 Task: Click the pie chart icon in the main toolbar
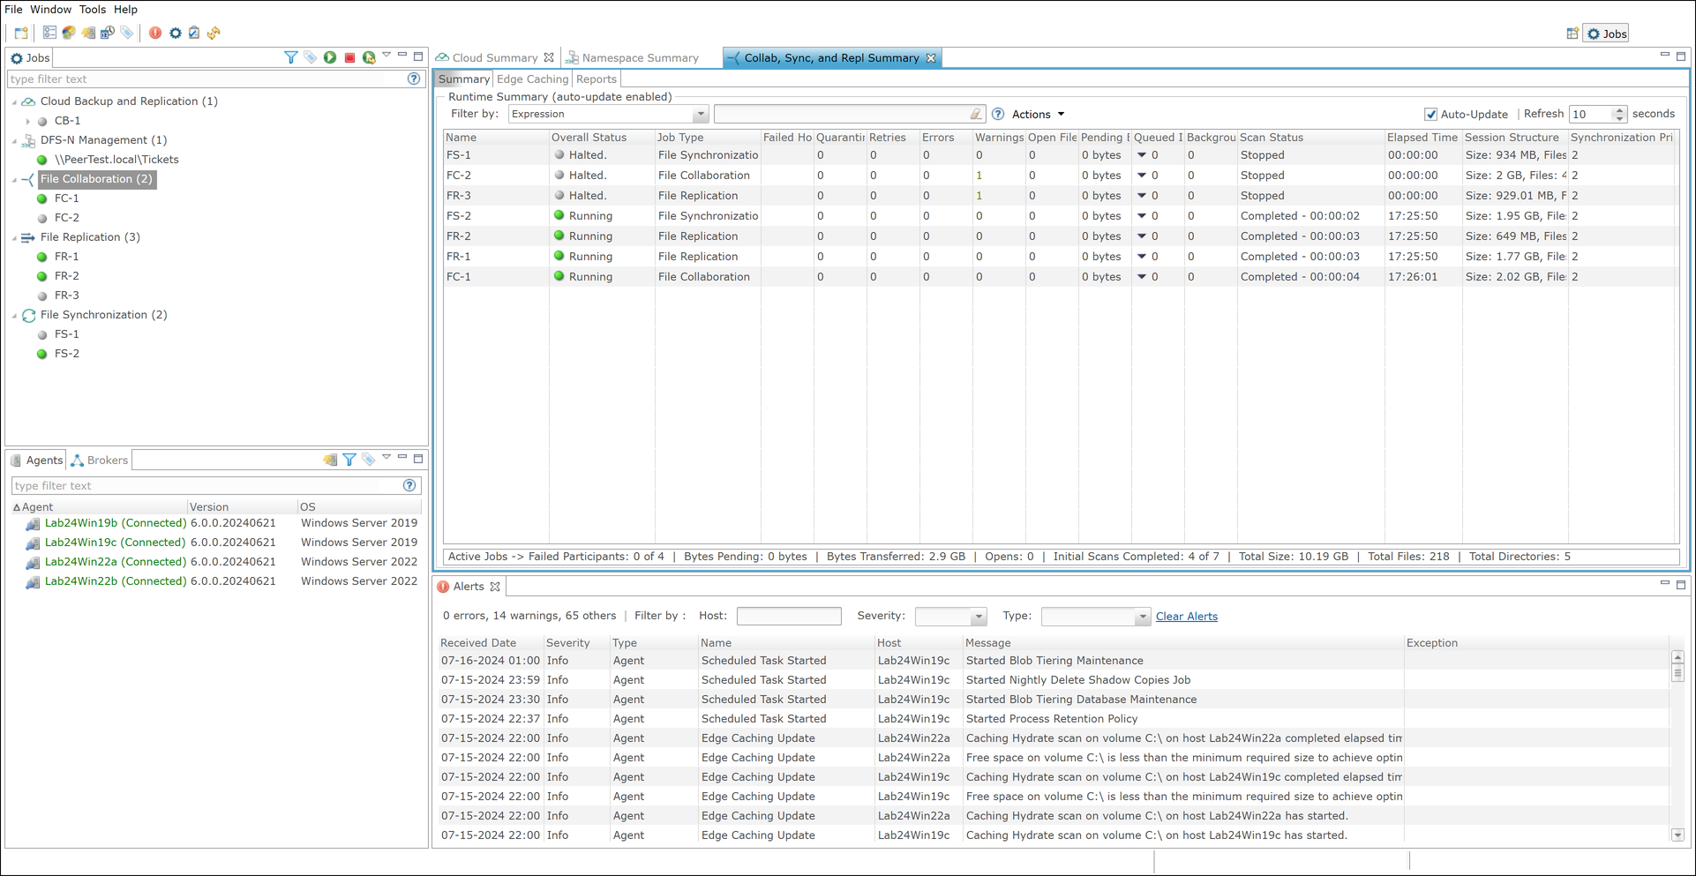tap(69, 33)
